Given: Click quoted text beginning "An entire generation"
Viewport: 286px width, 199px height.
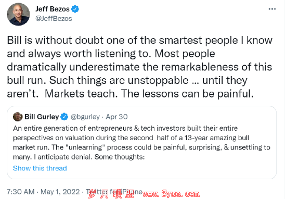Looking at the screenshot, I should click(x=141, y=143).
